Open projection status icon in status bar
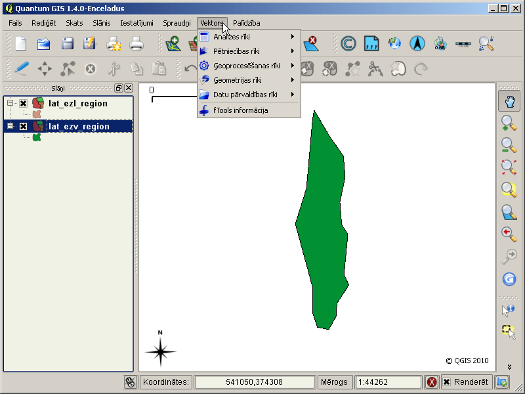Image resolution: width=525 pixels, height=394 pixels. click(502, 382)
